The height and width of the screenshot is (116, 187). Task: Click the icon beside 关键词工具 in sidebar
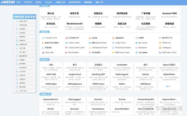(x=17, y=44)
